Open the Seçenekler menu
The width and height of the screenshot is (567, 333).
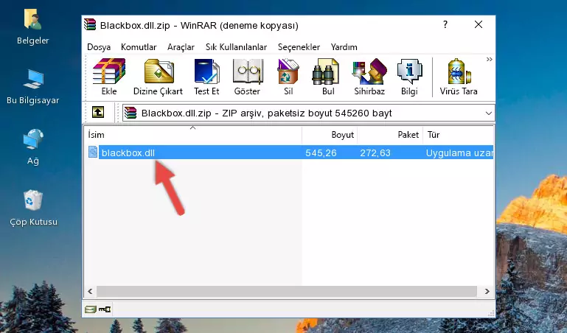(x=299, y=47)
